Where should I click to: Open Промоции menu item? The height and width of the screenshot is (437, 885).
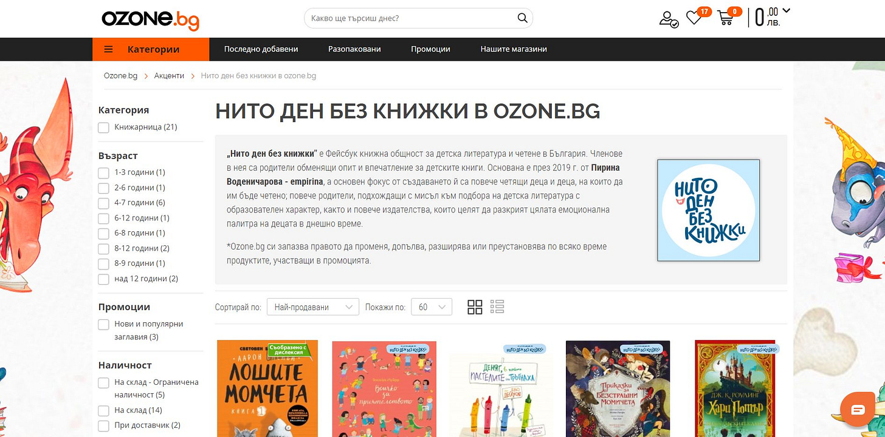coord(430,49)
